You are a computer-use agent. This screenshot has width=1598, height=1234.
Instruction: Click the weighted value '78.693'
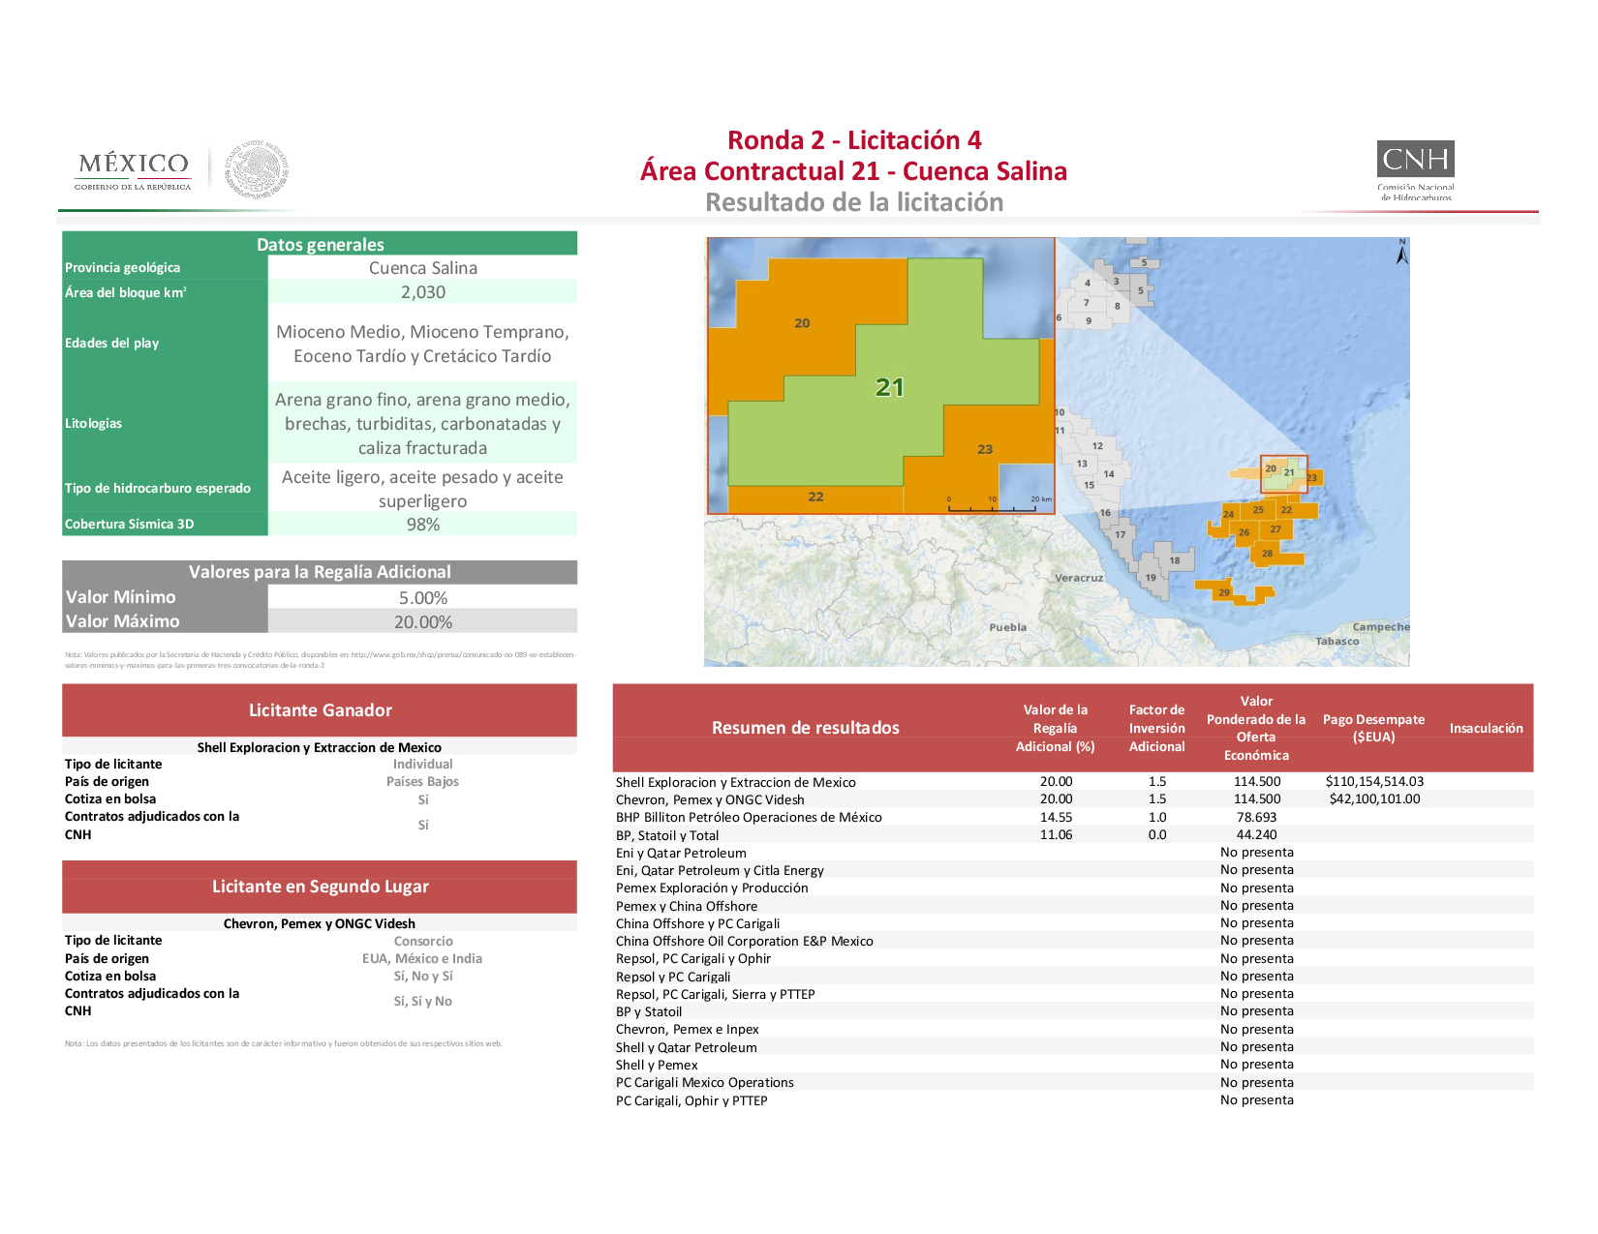[x=1257, y=817]
